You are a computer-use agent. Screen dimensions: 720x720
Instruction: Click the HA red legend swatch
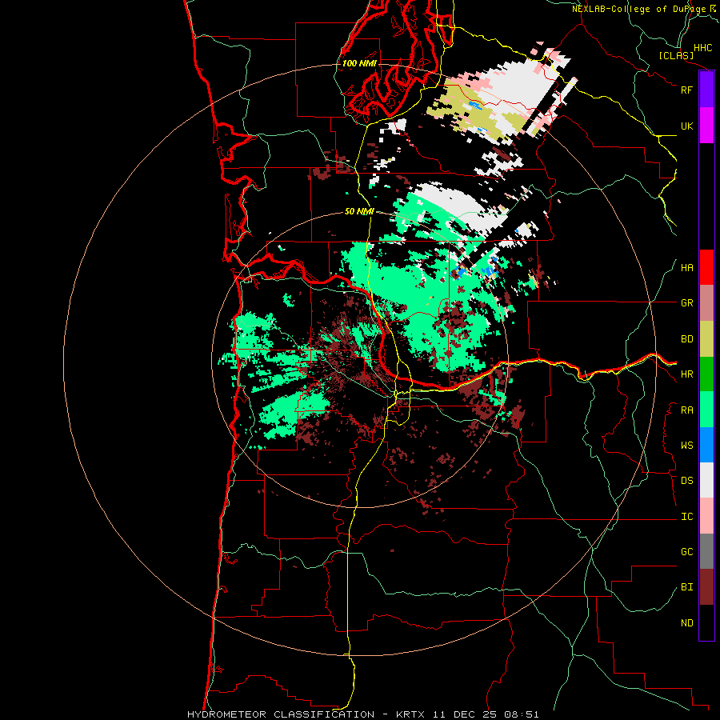706,267
